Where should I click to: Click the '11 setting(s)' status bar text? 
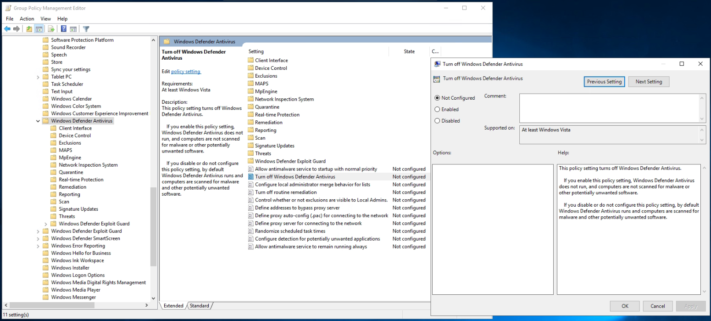[x=16, y=315]
